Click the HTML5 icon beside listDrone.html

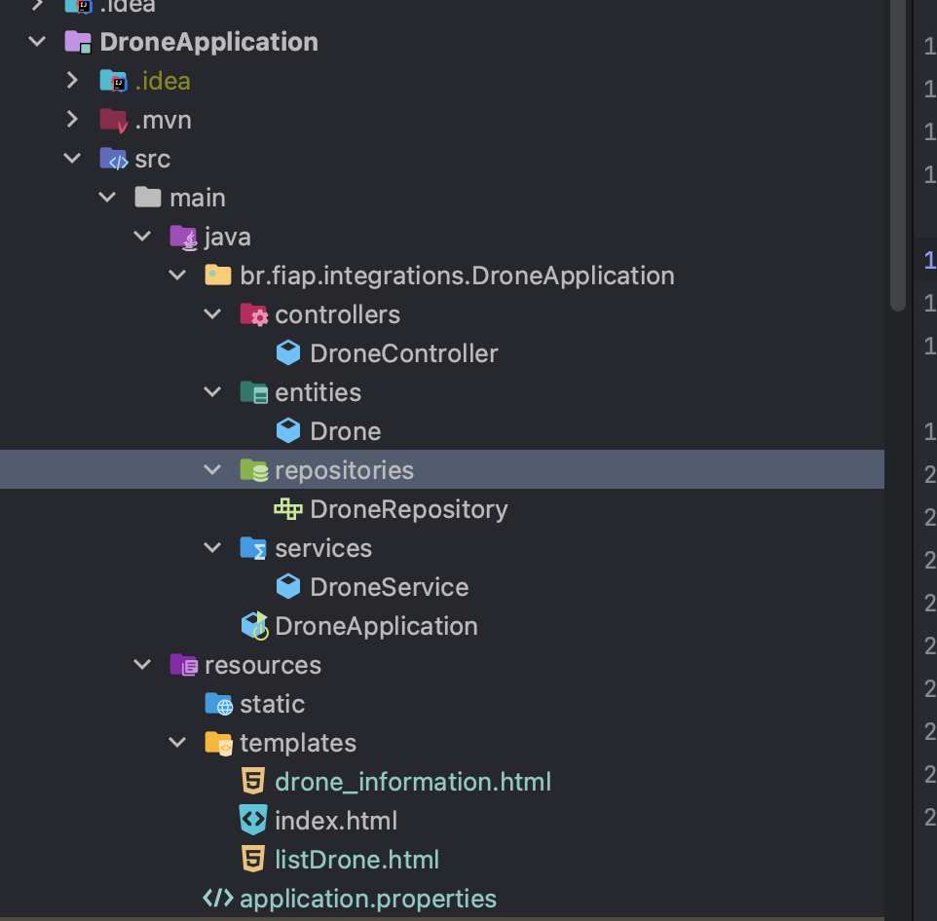[x=253, y=859]
